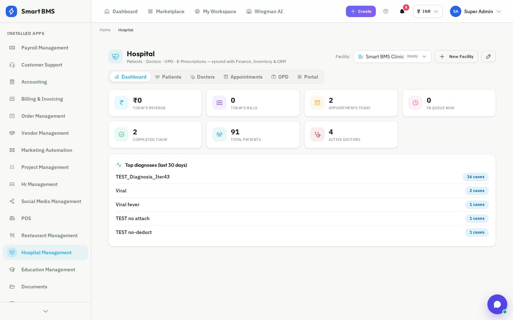513x320 pixels.
Task: Click the Order Management sidebar icon
Action: click(12, 116)
